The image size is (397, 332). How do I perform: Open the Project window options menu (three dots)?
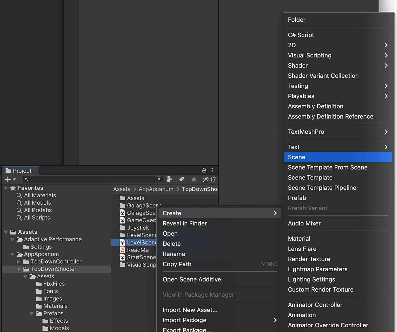(x=212, y=170)
